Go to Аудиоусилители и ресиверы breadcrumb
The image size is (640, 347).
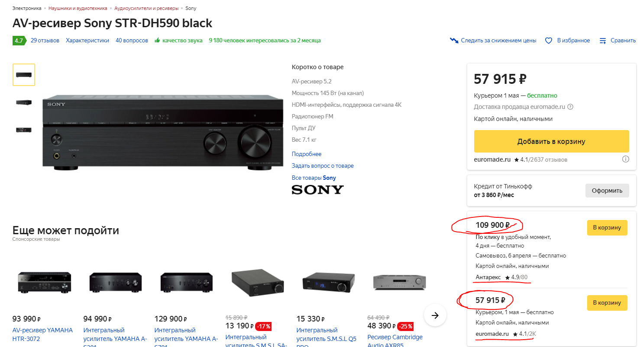tap(146, 8)
